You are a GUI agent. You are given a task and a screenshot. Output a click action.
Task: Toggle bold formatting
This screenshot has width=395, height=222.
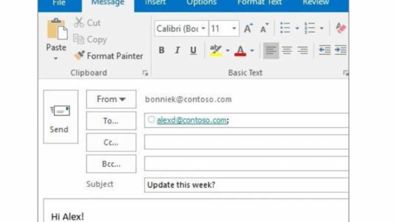coord(161,50)
